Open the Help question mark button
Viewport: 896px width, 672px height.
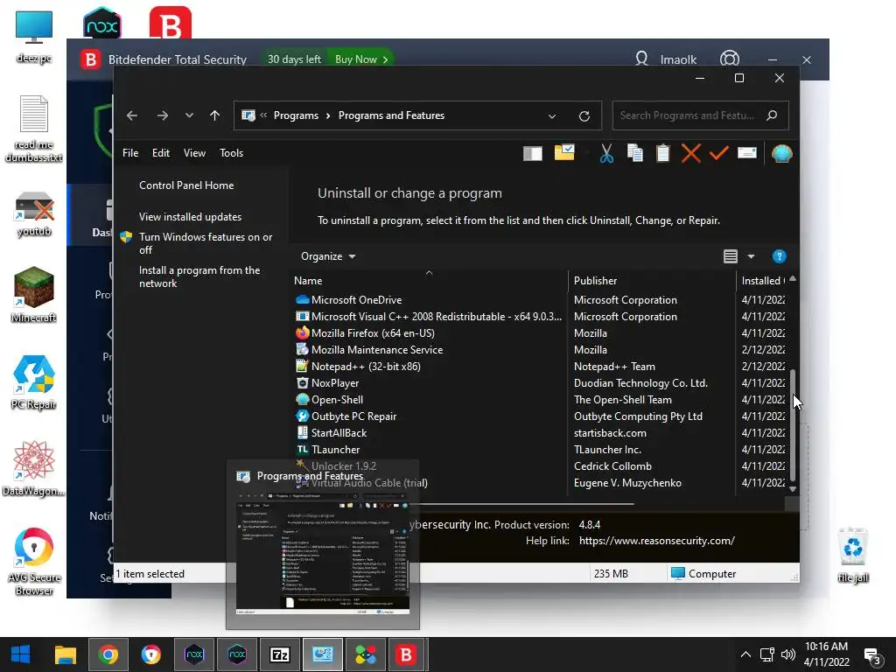point(779,256)
